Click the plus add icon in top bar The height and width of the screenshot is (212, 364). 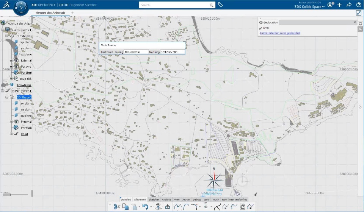point(339,5)
